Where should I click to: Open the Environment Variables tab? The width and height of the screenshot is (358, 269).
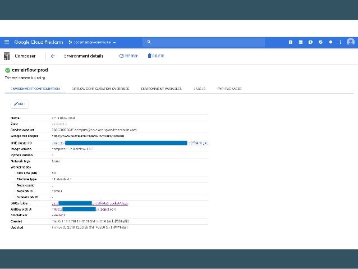click(161, 89)
